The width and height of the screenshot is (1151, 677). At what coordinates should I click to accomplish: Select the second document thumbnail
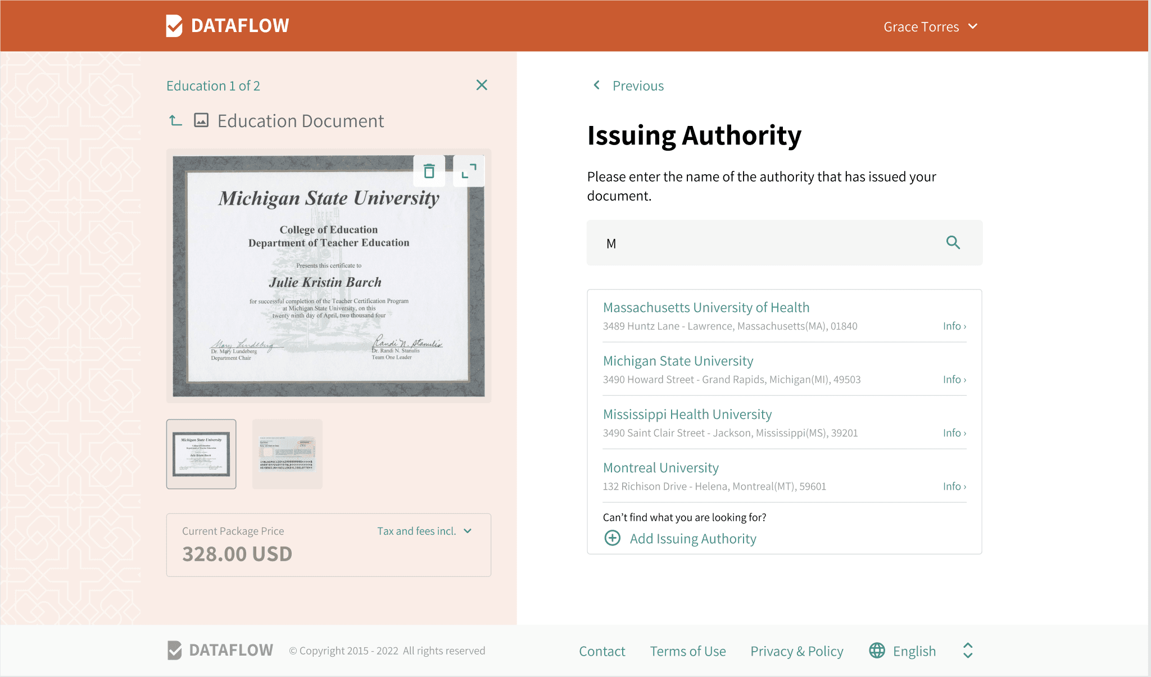pos(287,454)
